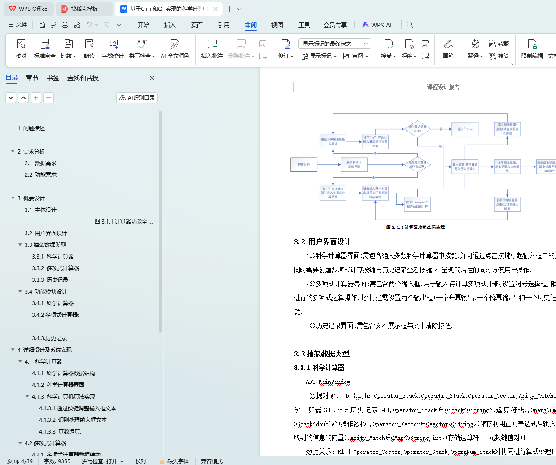Collapse the 3.4 功能模块设计 node
This screenshot has width=556, height=465.
(20, 291)
